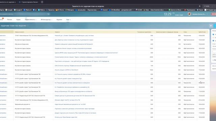Open the ЕСИА bookmark
Viewport: 216px width, 121px height.
tap(139, 10)
